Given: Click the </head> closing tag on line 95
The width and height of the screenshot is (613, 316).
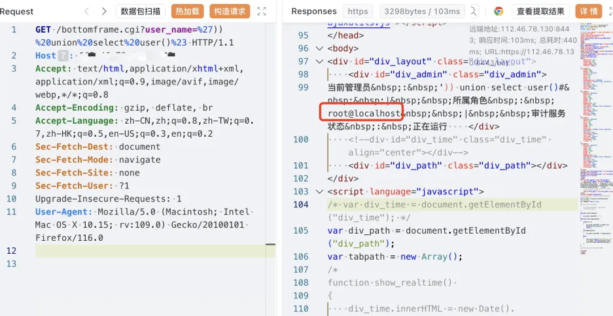Looking at the screenshot, I should pos(345,35).
